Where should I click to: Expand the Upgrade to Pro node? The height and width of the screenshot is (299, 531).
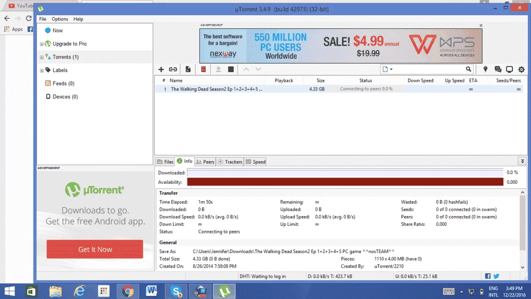click(x=42, y=44)
